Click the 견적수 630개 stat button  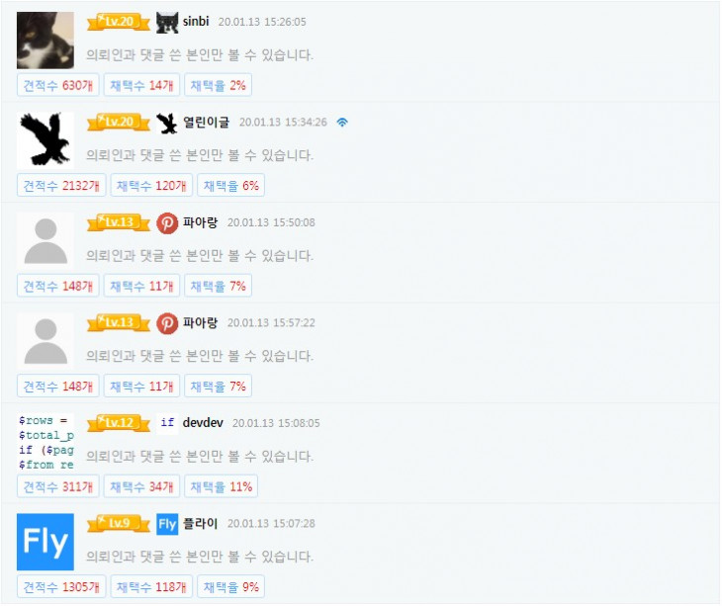click(x=58, y=85)
